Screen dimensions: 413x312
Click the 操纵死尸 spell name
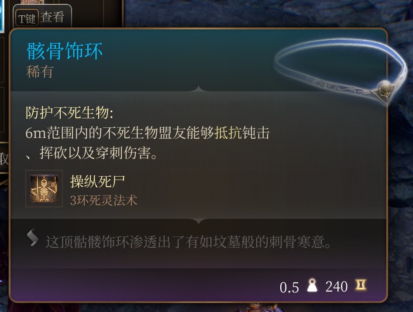(x=97, y=182)
